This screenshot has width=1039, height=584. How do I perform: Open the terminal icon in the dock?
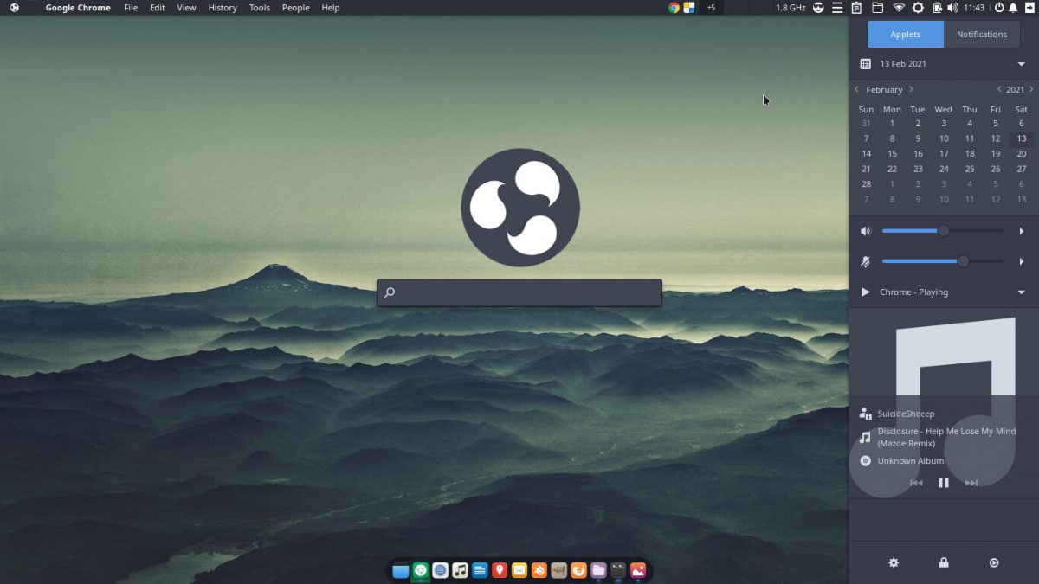[618, 569]
